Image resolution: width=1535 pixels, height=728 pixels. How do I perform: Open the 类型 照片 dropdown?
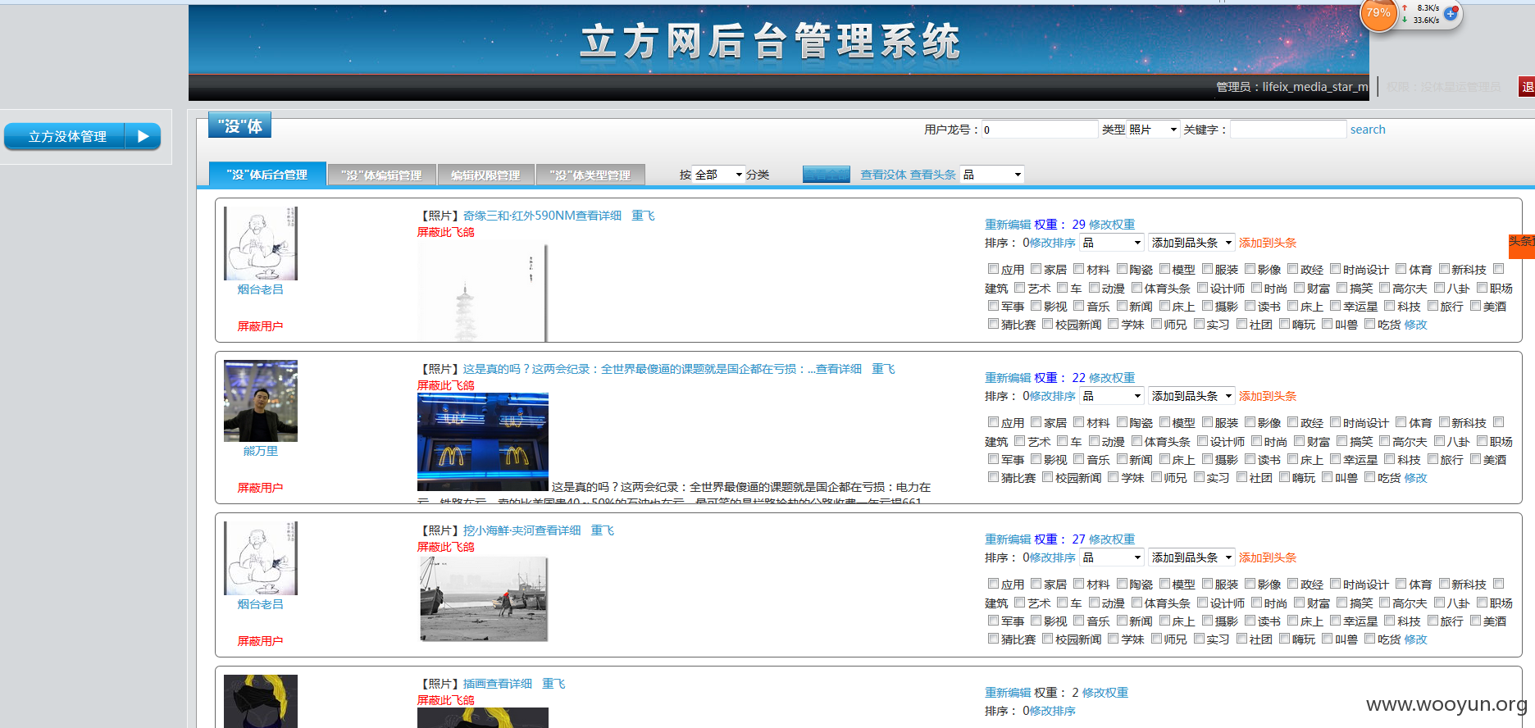1154,130
